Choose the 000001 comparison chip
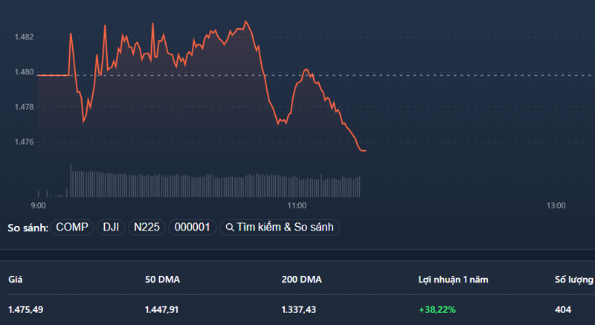595x325 pixels. point(193,227)
